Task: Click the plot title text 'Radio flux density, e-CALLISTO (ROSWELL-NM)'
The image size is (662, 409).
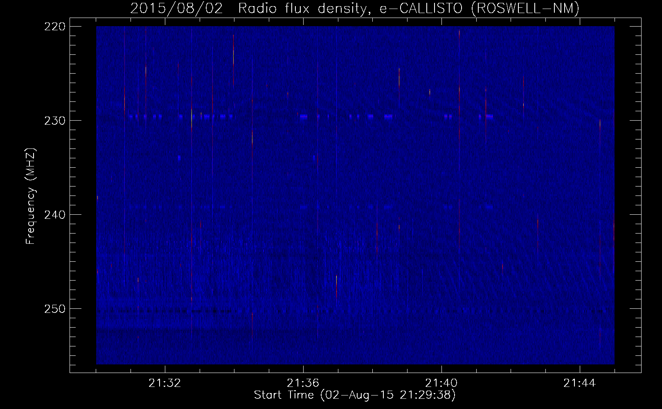Action: click(x=409, y=8)
